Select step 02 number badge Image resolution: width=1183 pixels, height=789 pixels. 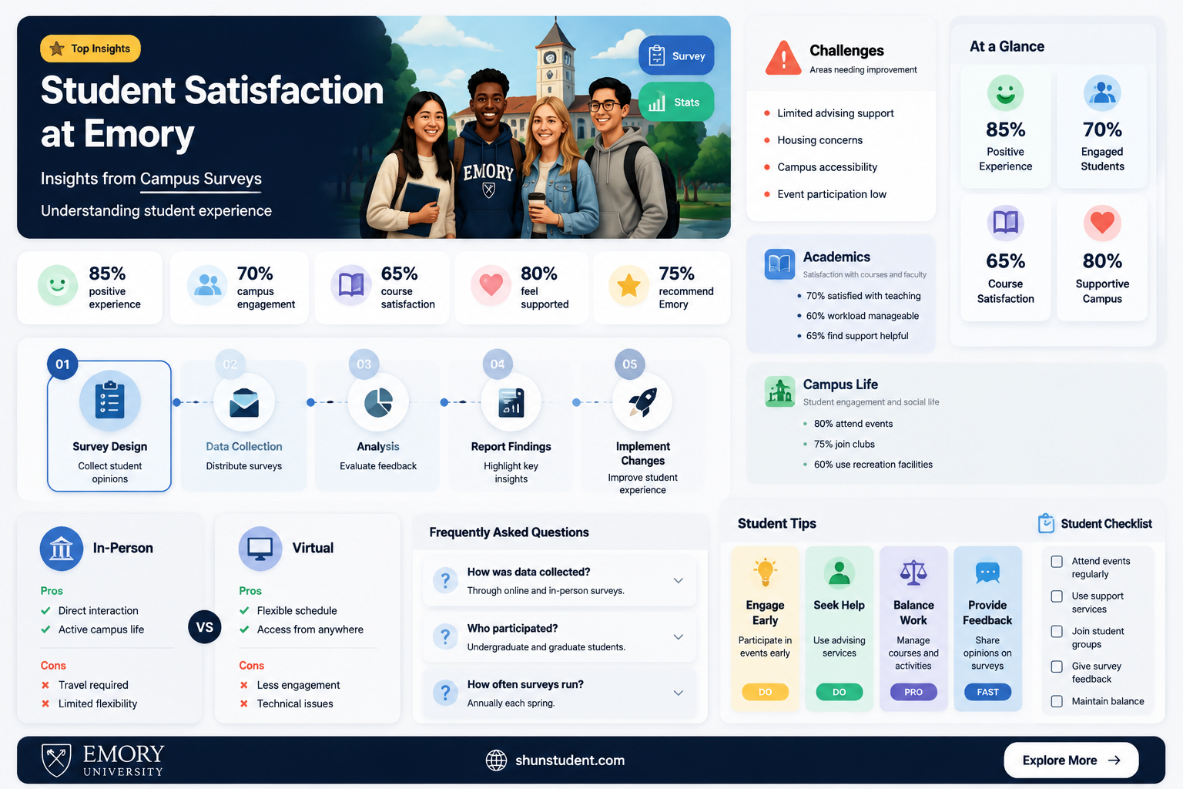(x=230, y=364)
